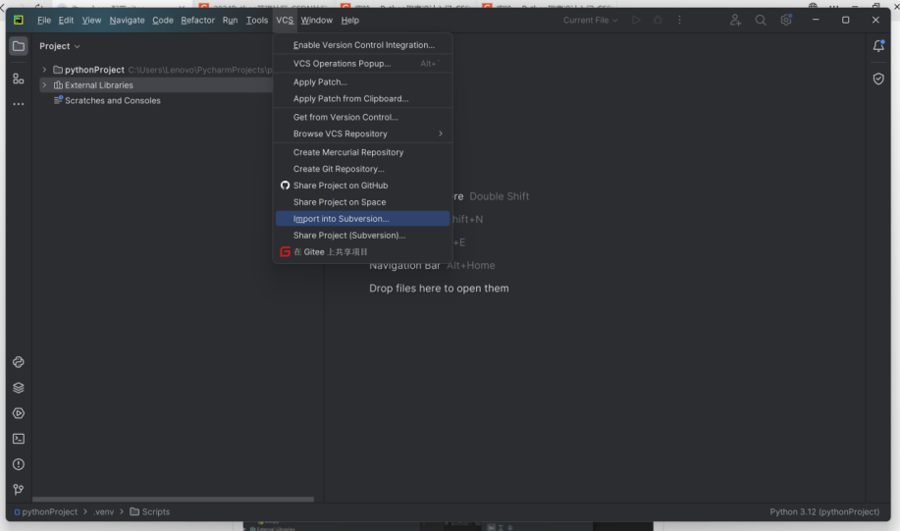Open Search Everywhere magnifier icon
The image size is (900, 531).
click(761, 20)
